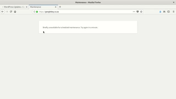
Task: Show site information icon in address bar
Action: click(x=34, y=12)
